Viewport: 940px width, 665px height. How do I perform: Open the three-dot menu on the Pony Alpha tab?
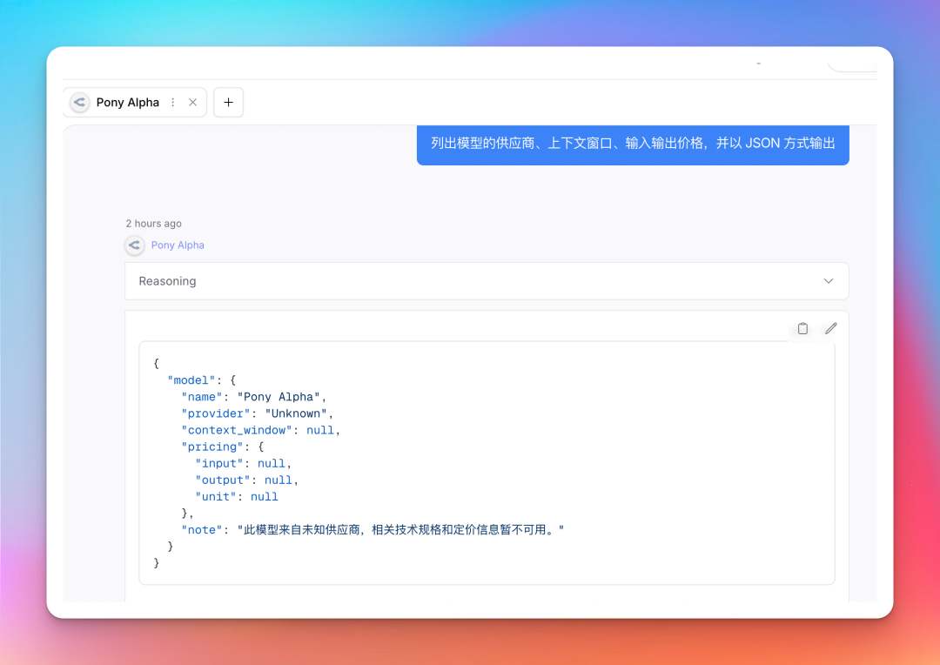172,102
